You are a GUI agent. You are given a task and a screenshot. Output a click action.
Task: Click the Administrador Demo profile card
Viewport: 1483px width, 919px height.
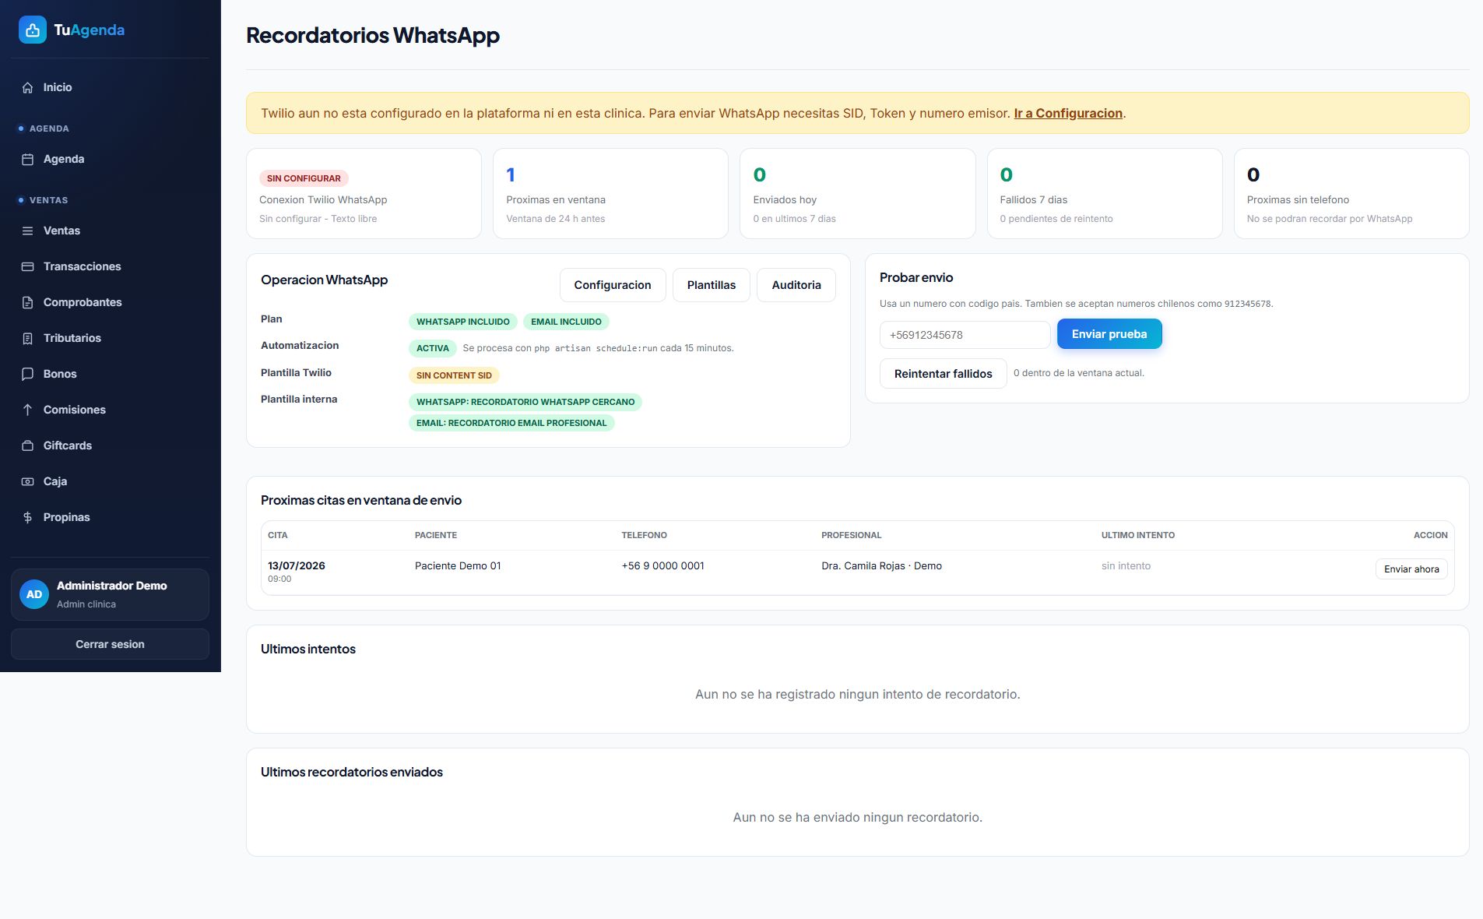110,594
